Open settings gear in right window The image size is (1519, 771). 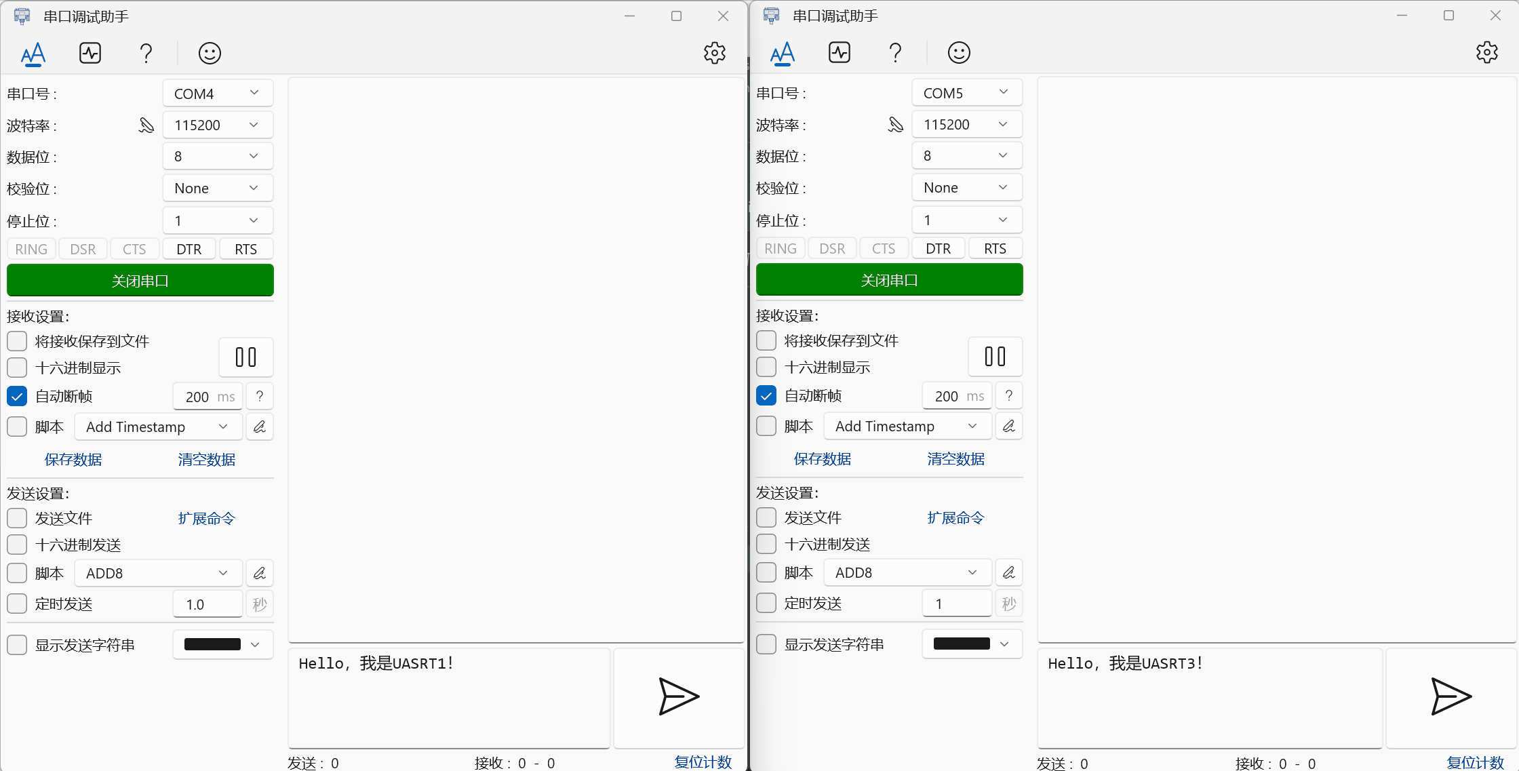1486,53
